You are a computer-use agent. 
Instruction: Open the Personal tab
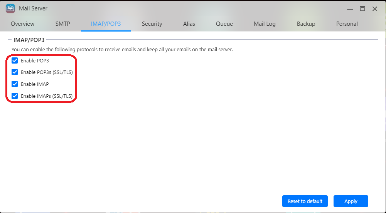coord(347,24)
